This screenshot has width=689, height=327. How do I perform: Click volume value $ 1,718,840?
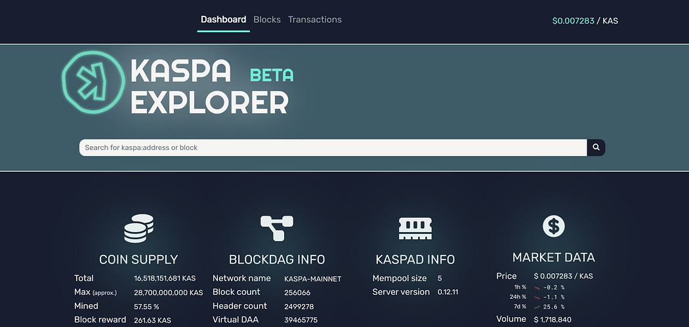553,320
